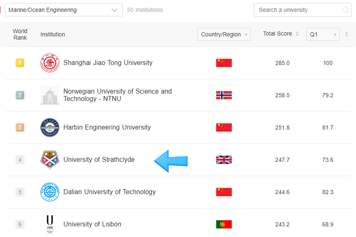This screenshot has width=356, height=237.
Task: Click the United Kingdom flag
Action: point(224,160)
